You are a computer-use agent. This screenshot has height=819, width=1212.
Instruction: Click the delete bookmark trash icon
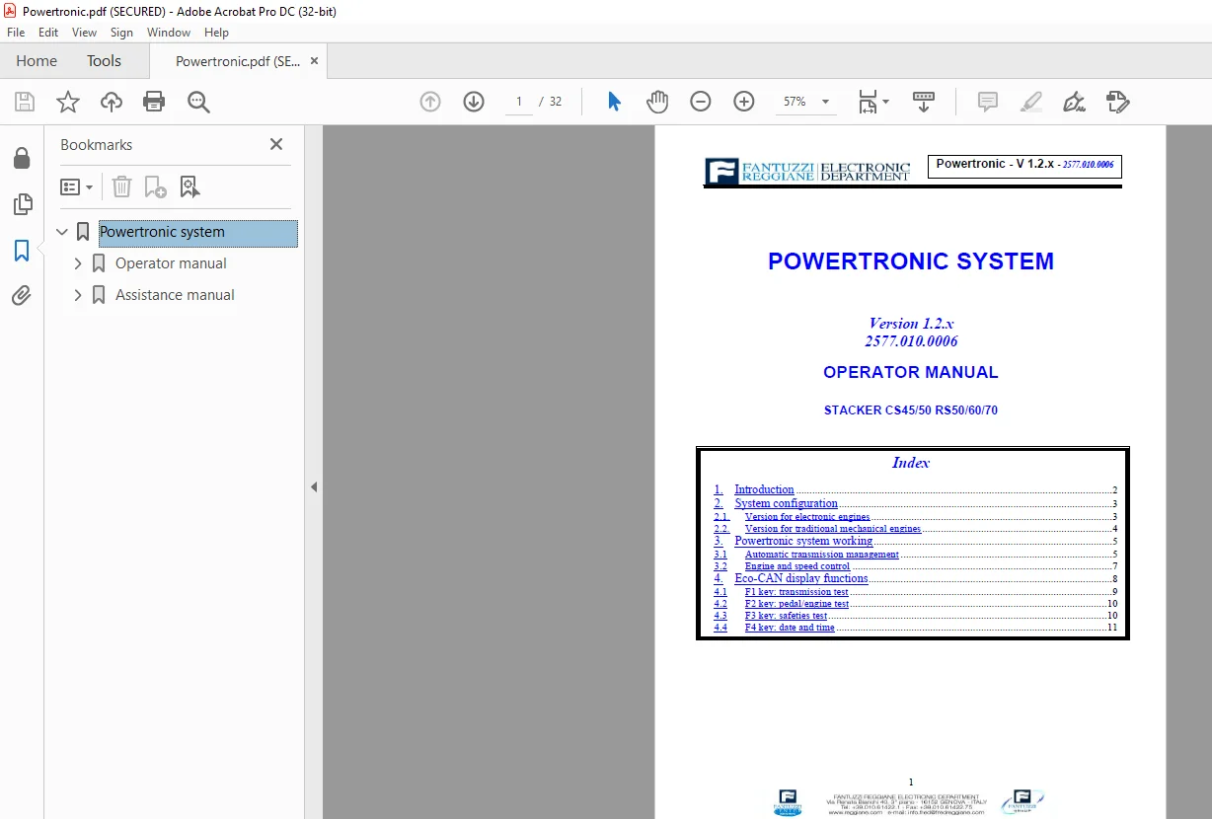[x=121, y=186]
